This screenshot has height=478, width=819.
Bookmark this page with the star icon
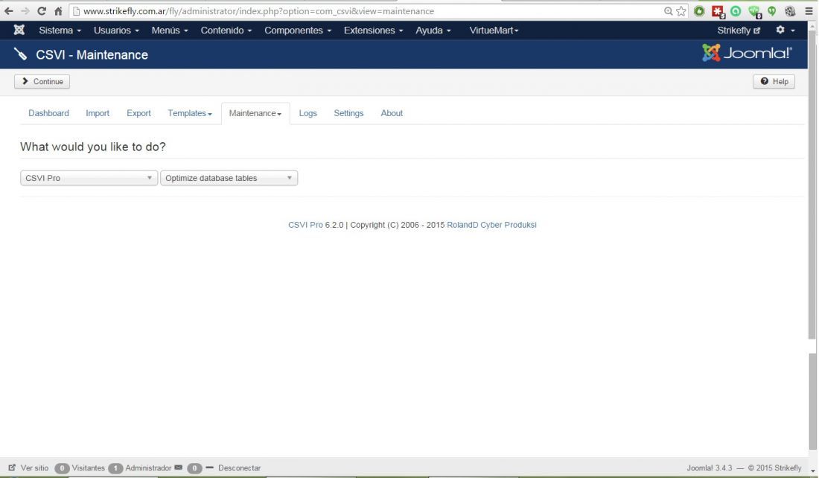point(681,11)
